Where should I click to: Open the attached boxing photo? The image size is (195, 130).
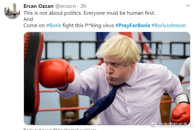[107, 78]
